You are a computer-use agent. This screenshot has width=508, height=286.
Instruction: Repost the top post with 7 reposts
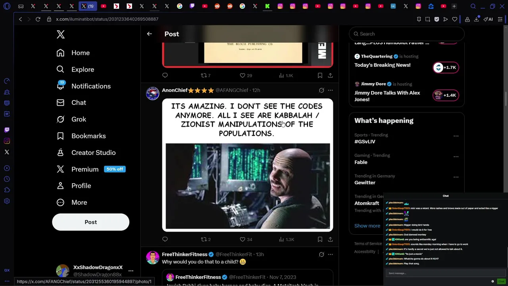point(206,75)
